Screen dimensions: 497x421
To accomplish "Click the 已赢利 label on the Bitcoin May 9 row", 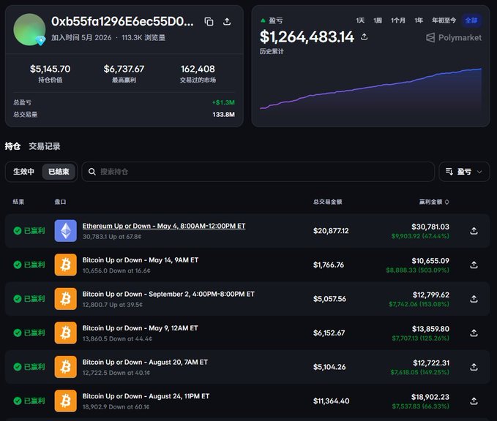I will coord(34,333).
